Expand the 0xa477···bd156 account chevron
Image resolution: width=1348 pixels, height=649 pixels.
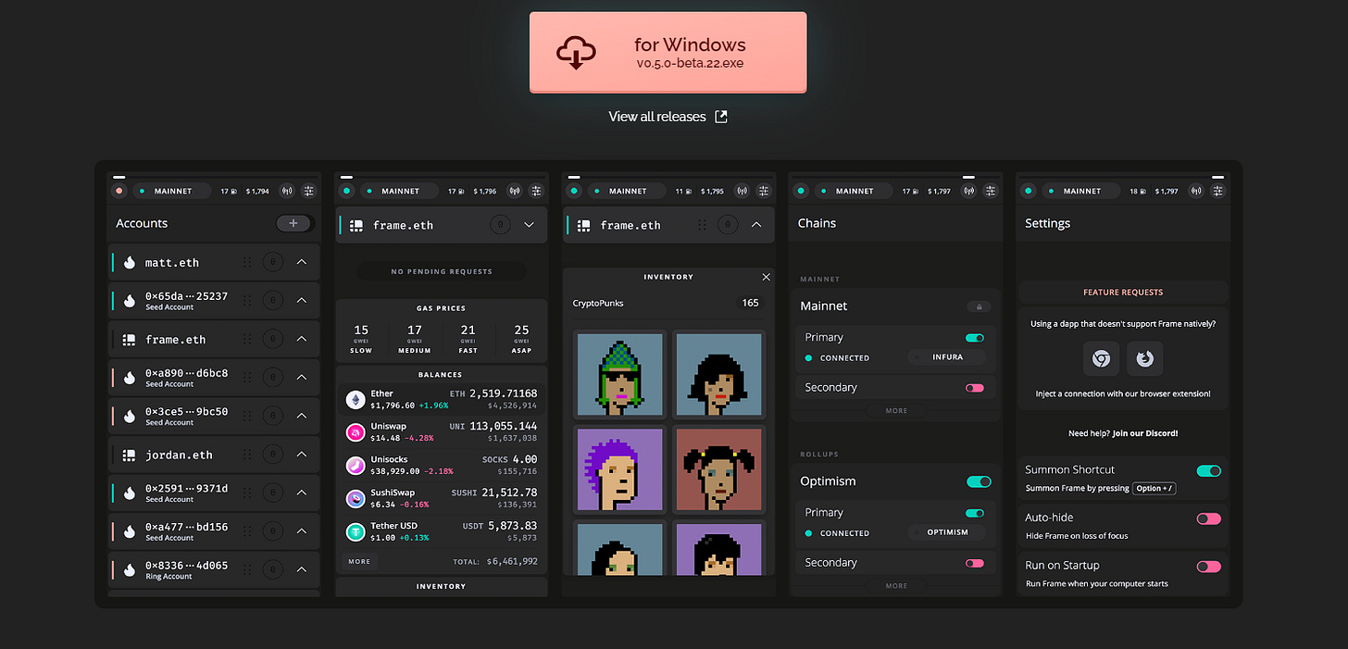[x=301, y=531]
